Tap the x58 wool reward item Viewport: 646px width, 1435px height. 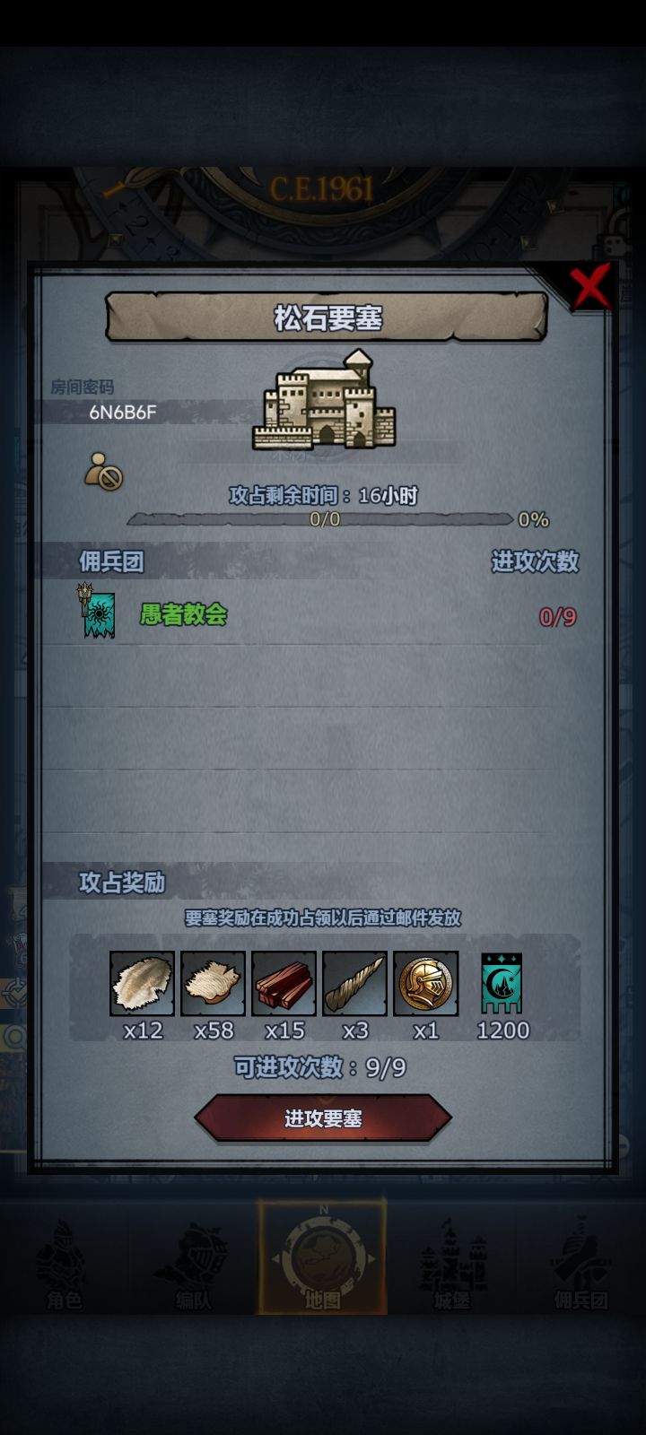click(213, 984)
